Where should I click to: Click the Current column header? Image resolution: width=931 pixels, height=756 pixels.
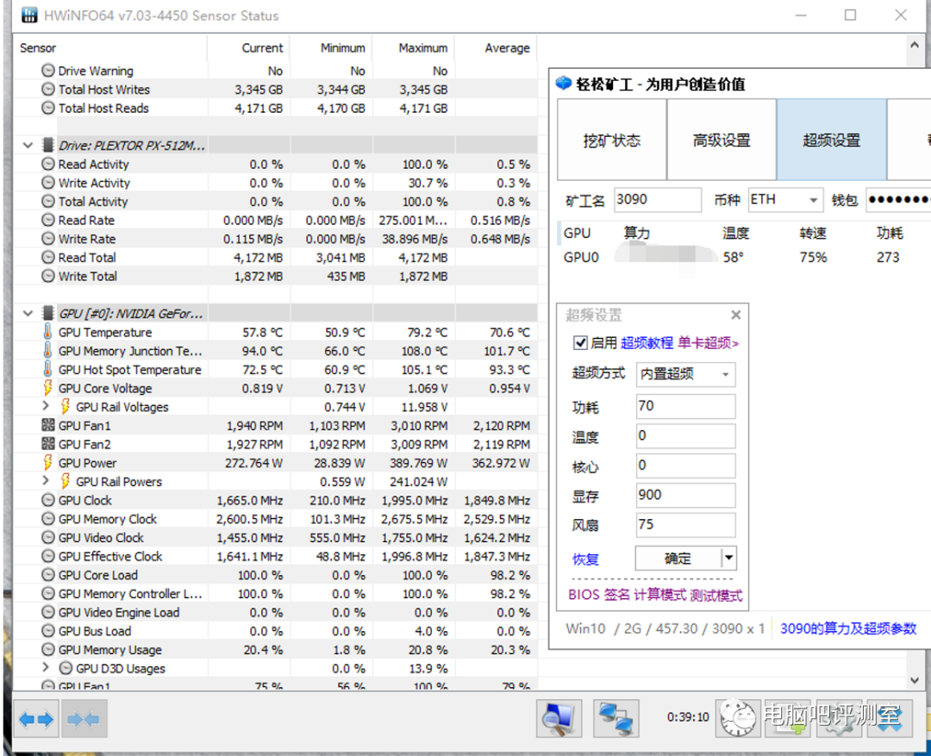[x=262, y=48]
